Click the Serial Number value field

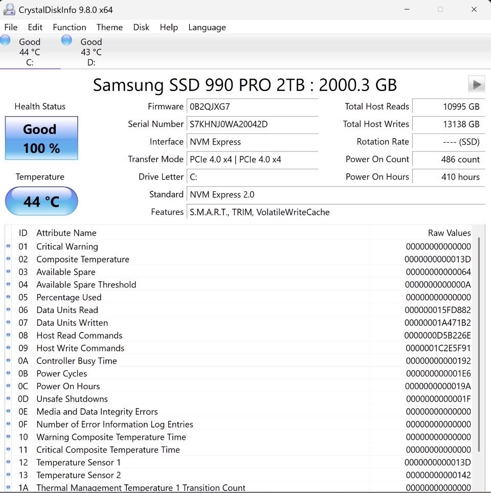tap(252, 124)
